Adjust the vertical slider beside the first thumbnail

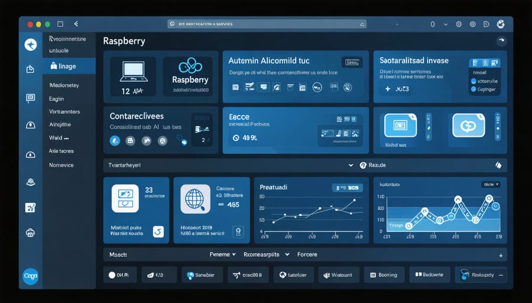tap(429, 127)
